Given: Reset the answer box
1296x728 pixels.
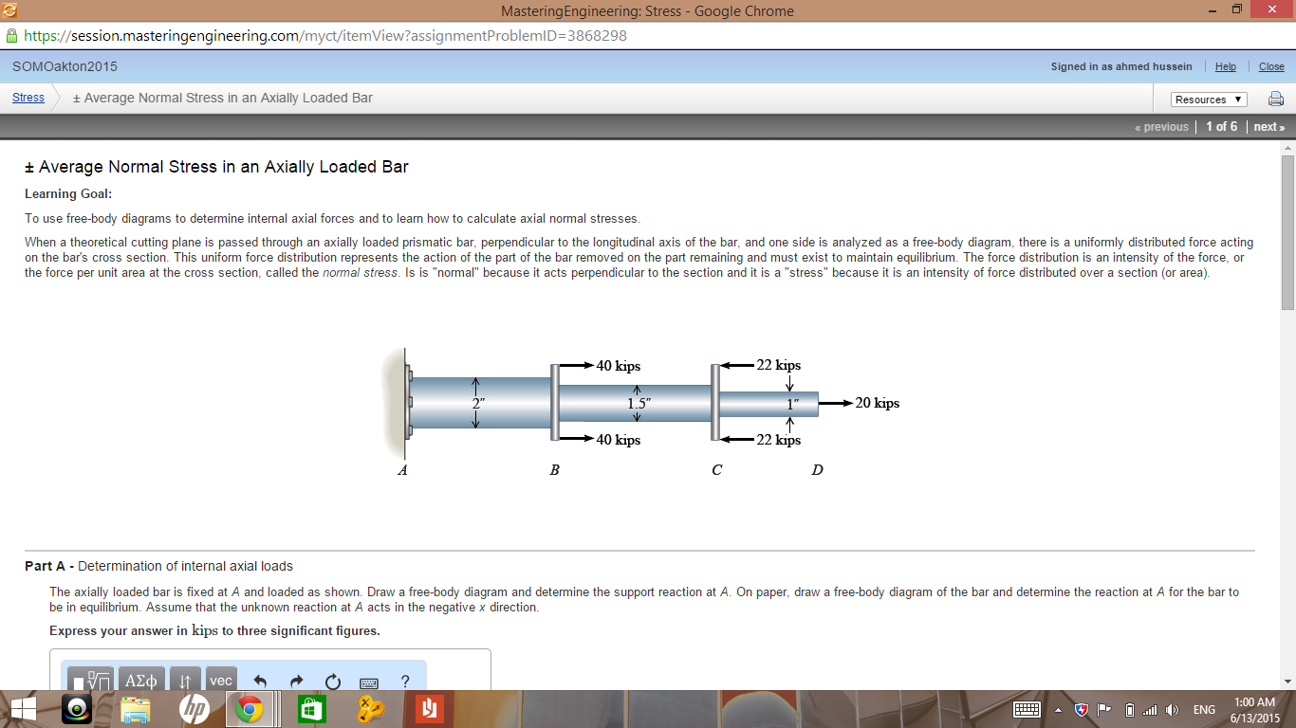Looking at the screenshot, I should click(x=332, y=681).
